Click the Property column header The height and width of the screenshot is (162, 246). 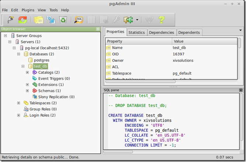pos(139,41)
